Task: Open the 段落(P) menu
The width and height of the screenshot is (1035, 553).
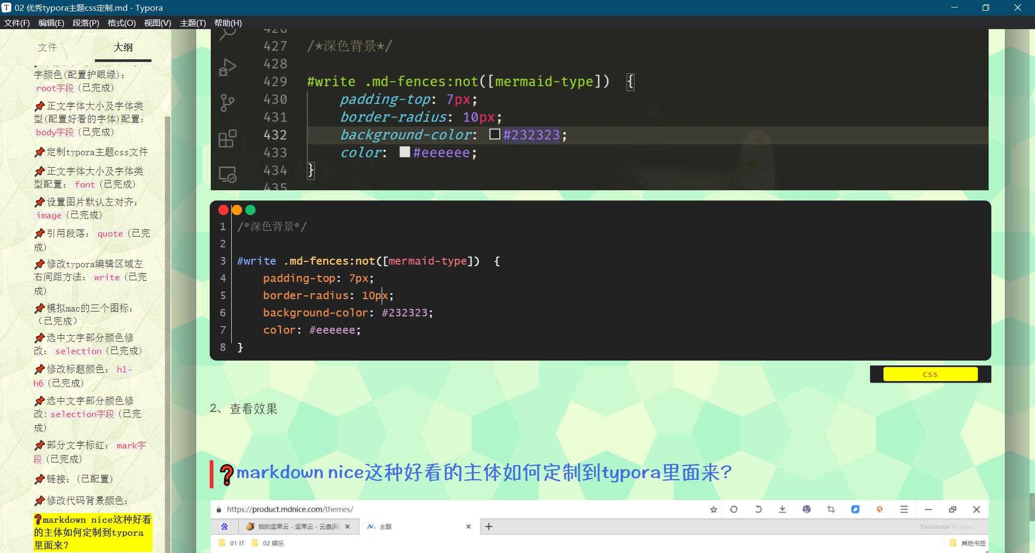Action: [x=86, y=23]
